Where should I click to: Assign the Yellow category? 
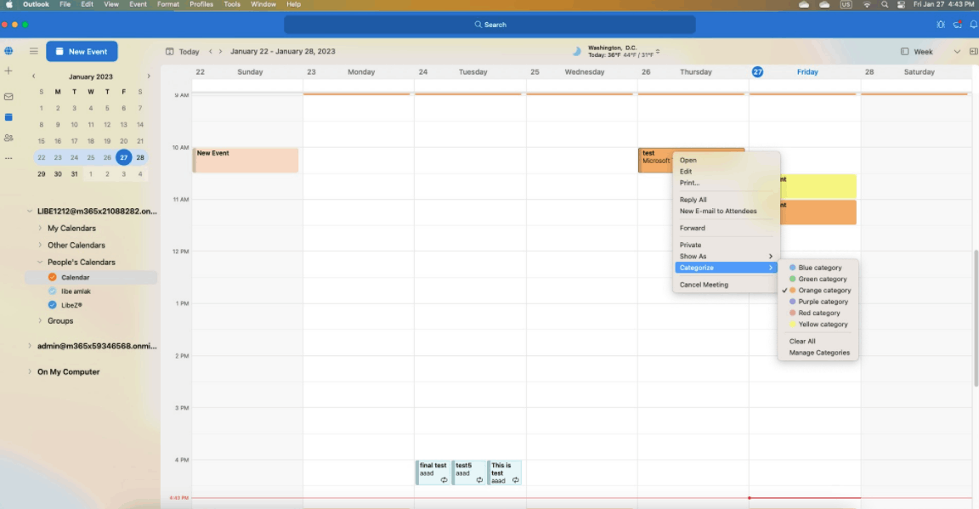[x=818, y=324]
